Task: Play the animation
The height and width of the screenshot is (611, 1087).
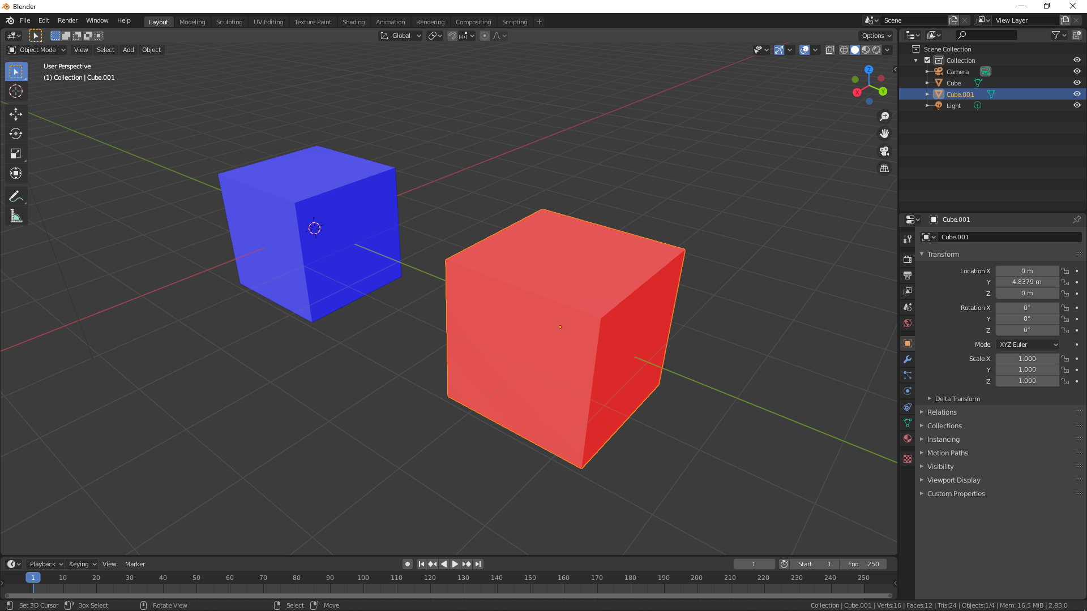Action: click(x=455, y=564)
